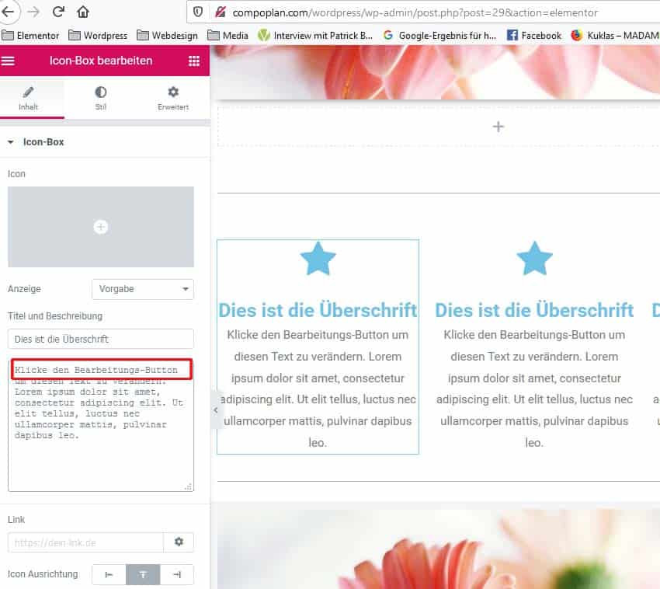Click into the description textarea
This screenshot has width=660, height=589.
pyautogui.click(x=101, y=425)
